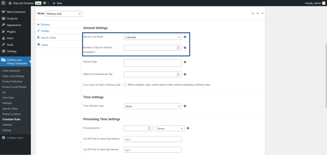Enable Force Users to Select a Delivery Date
The image size is (327, 155).
pyautogui.click(x=125, y=85)
